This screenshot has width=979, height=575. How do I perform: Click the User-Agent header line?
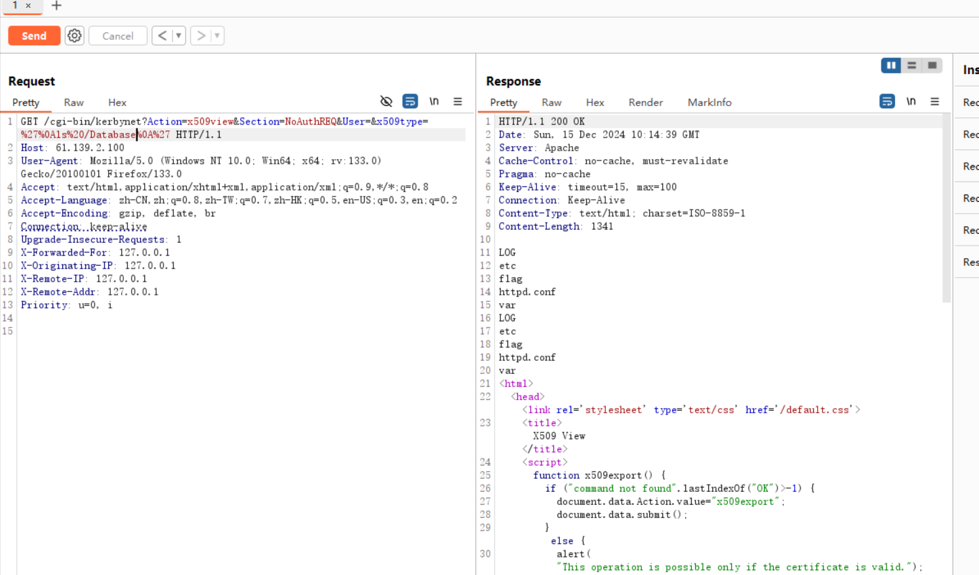[x=201, y=167]
